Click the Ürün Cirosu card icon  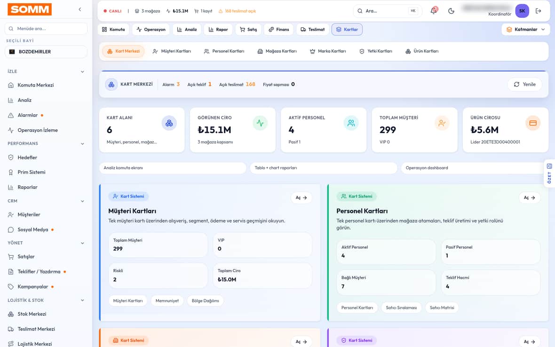click(x=533, y=123)
